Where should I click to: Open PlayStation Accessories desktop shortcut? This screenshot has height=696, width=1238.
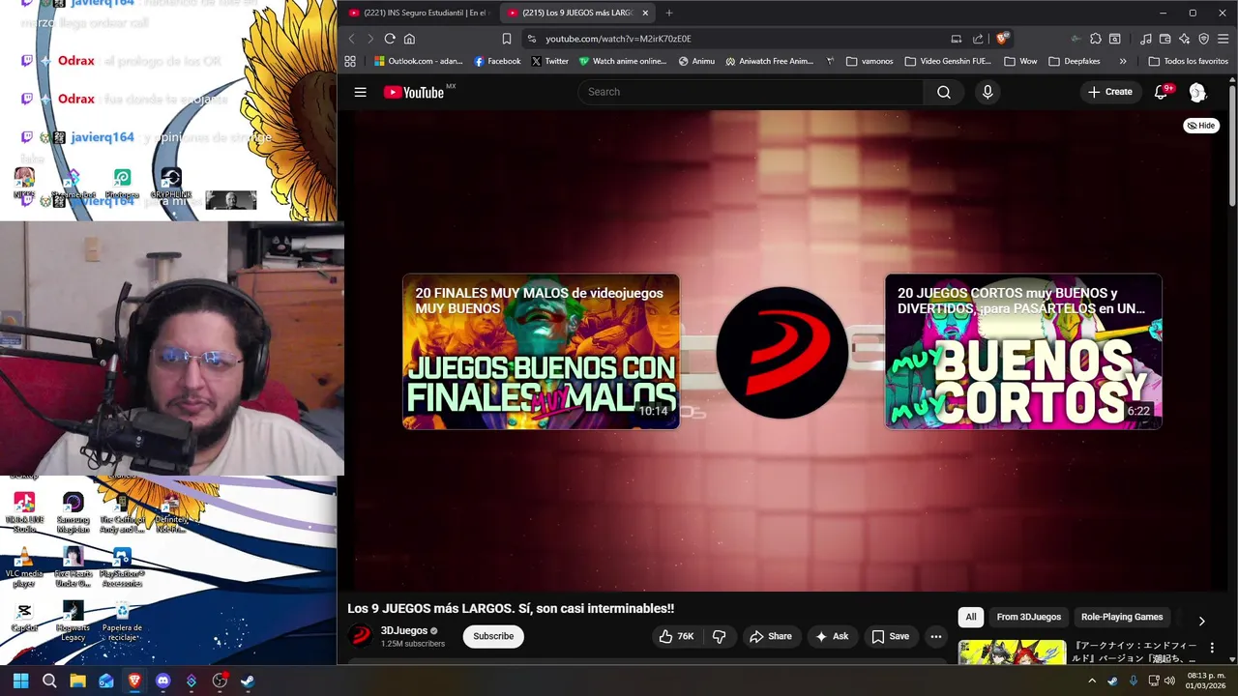pos(122,567)
